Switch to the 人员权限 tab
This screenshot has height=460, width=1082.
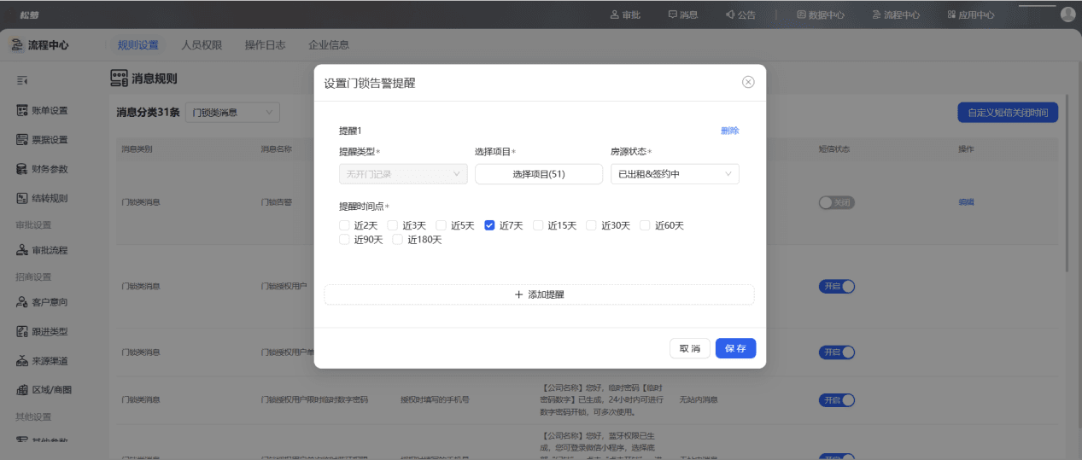pos(202,44)
